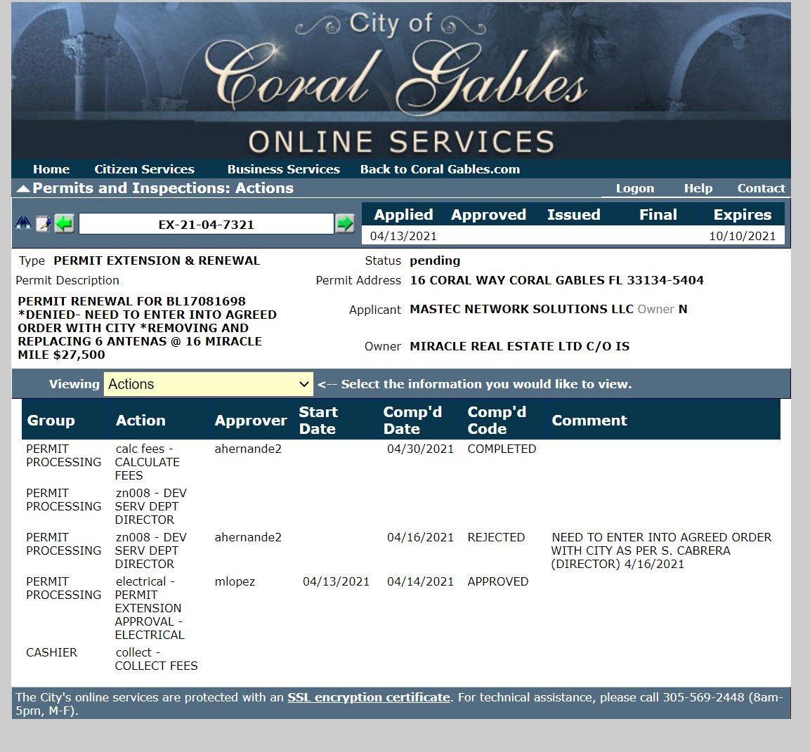The width and height of the screenshot is (810, 752).
Task: Open the Business Services menu
Action: click(283, 169)
